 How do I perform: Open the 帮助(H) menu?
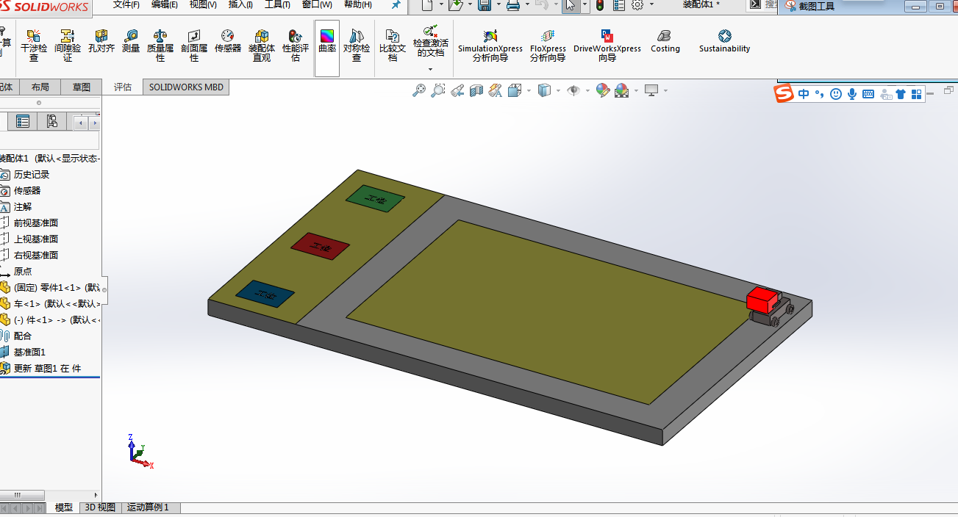click(358, 4)
